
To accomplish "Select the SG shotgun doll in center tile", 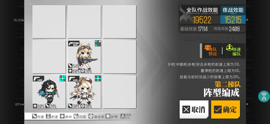I will [84, 57].
